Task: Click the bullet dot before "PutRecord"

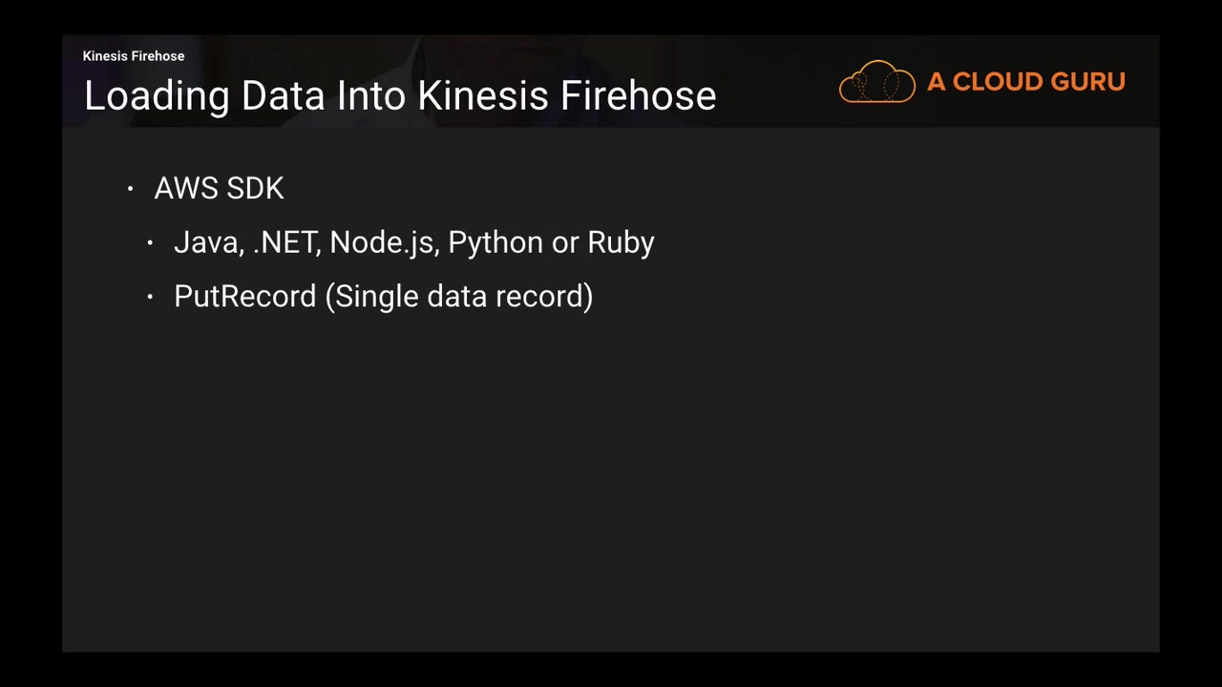Action: [150, 298]
